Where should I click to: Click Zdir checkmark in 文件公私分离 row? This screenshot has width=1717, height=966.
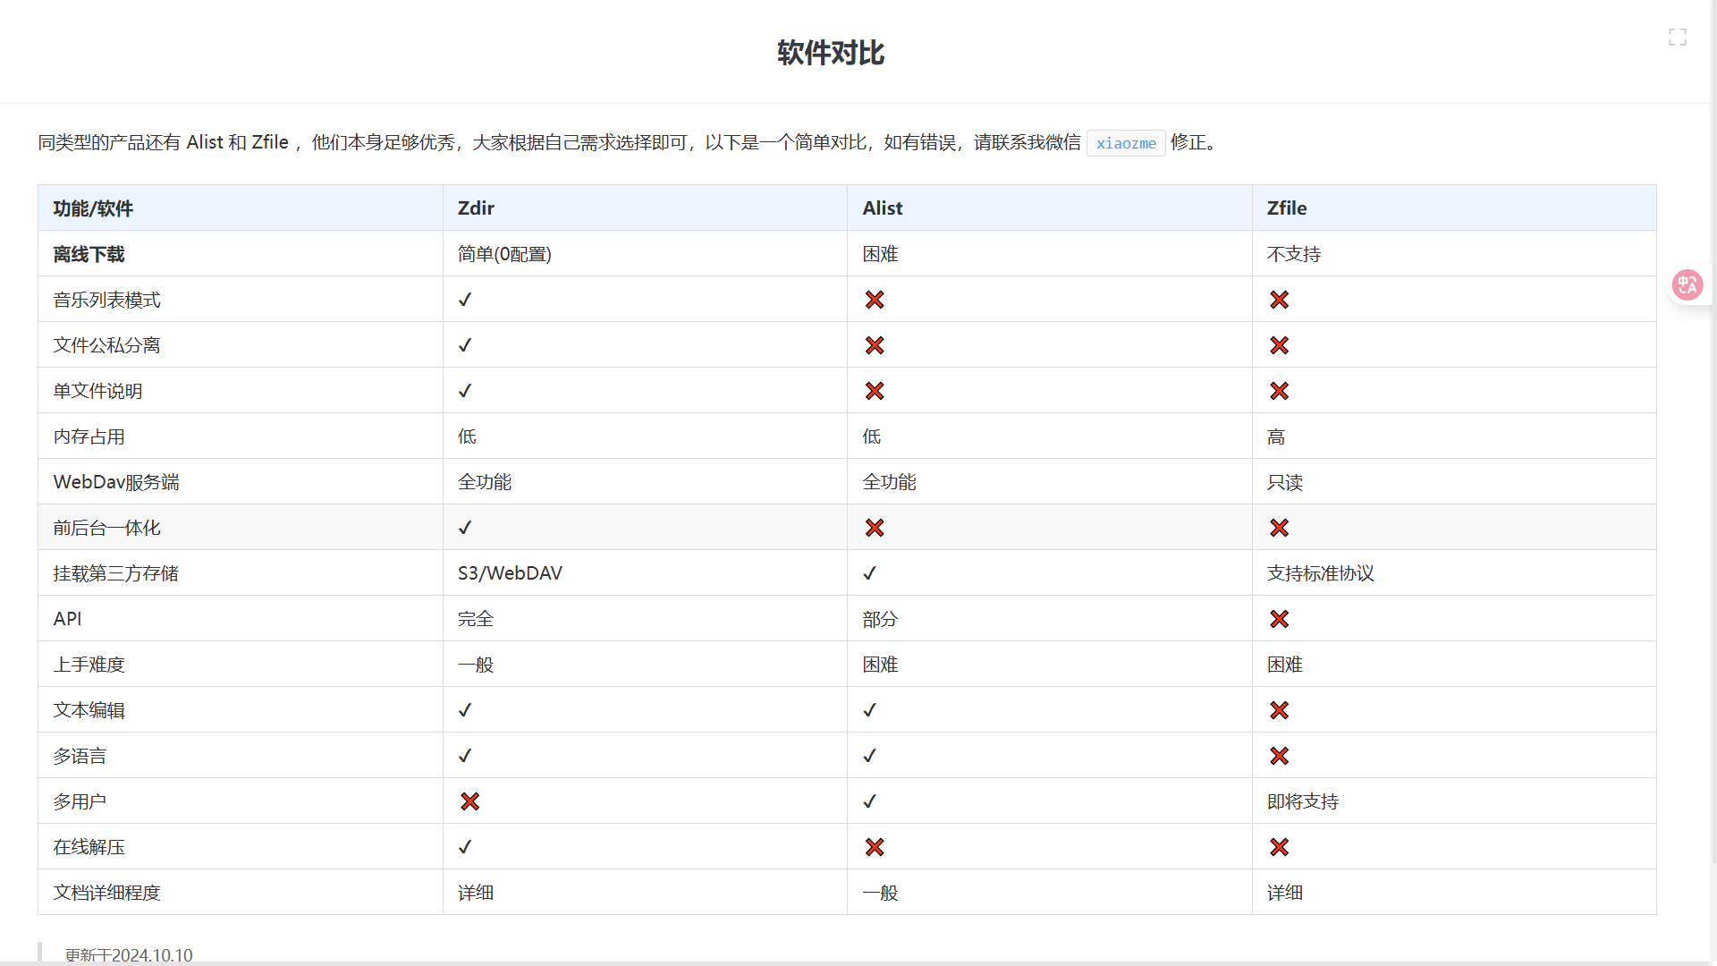coord(465,345)
